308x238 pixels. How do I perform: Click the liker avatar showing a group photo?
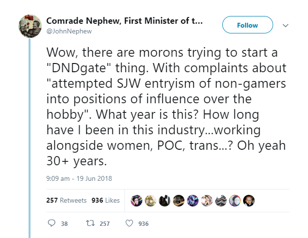tap(207, 200)
